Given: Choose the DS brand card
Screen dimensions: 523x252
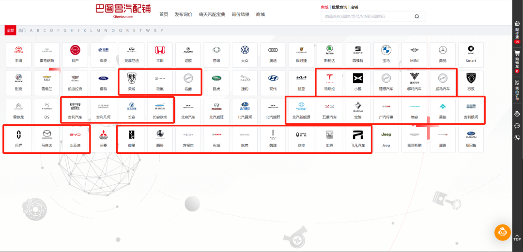Looking at the screenshot, I should coord(46,112).
